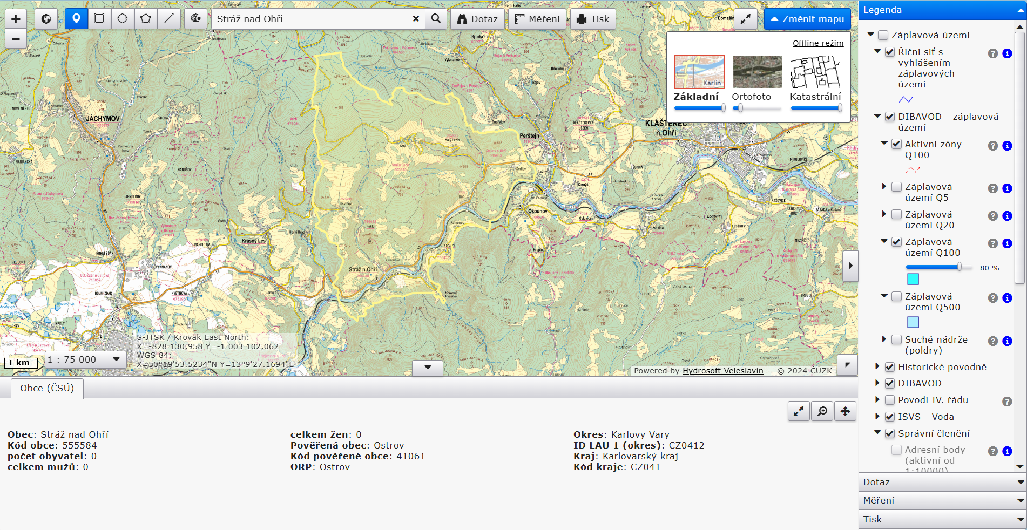This screenshot has width=1027, height=530.
Task: Expand Záplavová území Q5 tree node
Action: (x=884, y=186)
